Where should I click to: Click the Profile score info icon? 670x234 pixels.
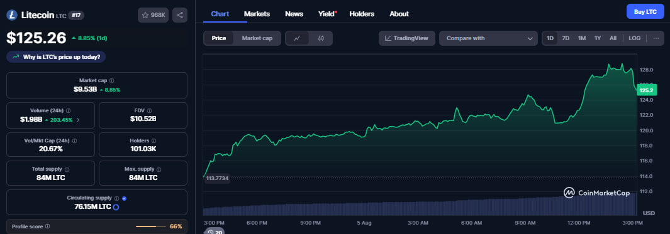click(x=47, y=226)
